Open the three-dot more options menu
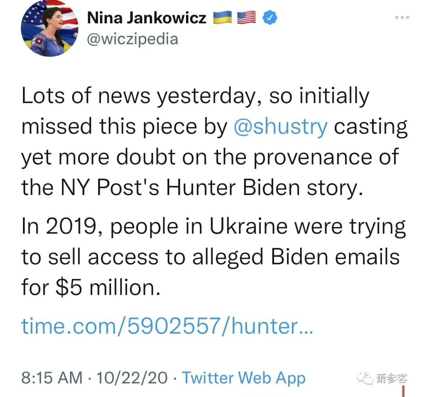 [x=402, y=18]
